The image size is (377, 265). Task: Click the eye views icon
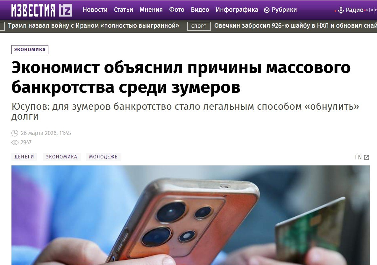[x=15, y=143]
